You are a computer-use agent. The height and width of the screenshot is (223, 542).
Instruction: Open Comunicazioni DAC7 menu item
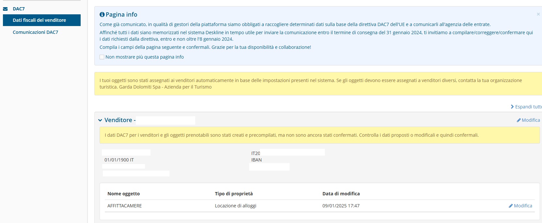click(x=35, y=32)
